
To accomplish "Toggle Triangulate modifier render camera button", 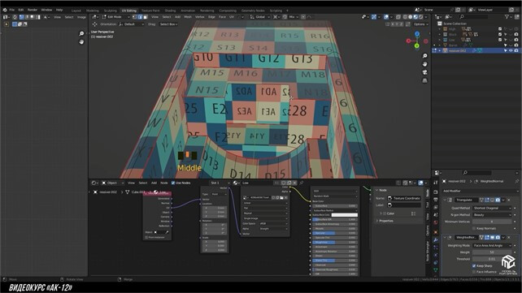I will click(498, 200).
